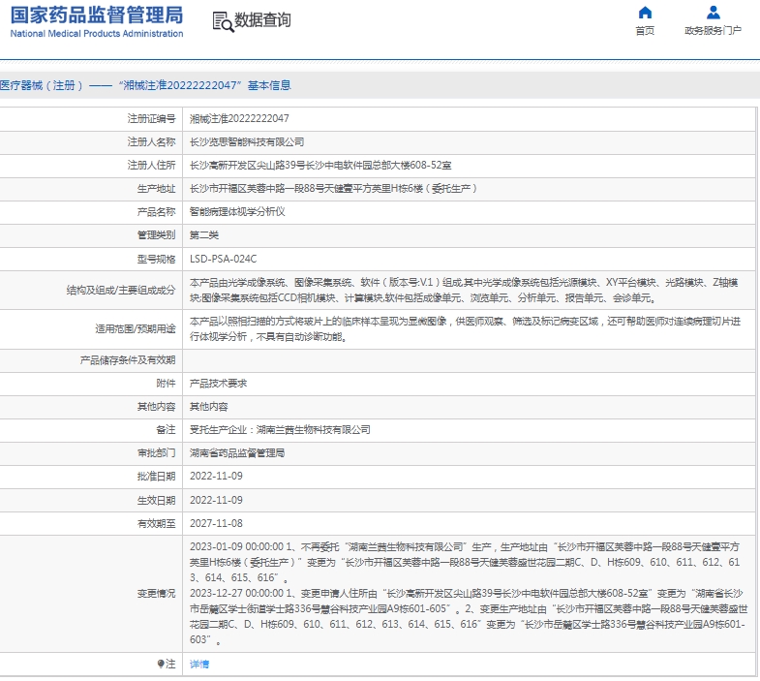
Task: Click remark 受托生产企业：湖南兰茜生物科技有限公司
Action: (280, 430)
